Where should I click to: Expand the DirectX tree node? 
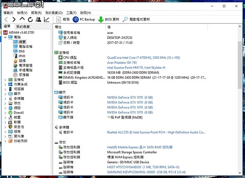pos(5,113)
